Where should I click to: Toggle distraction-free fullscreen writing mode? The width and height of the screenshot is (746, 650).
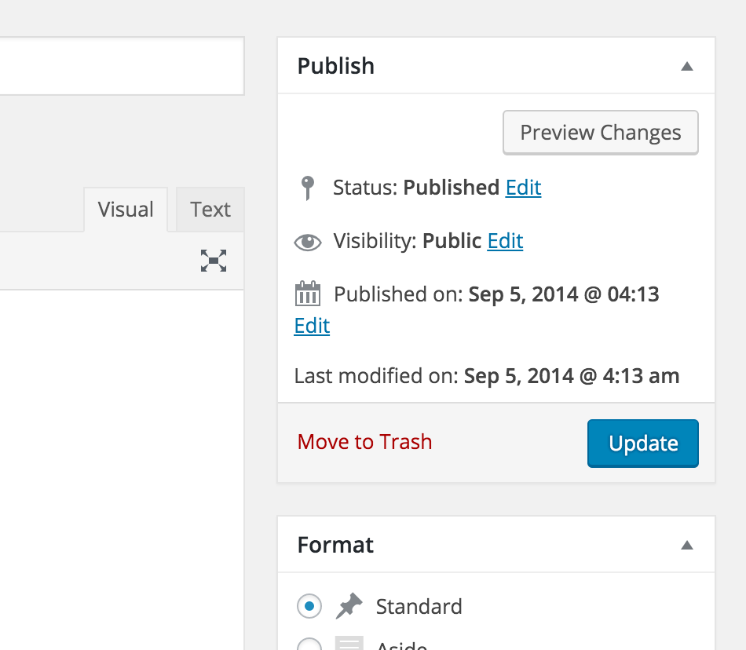[214, 261]
